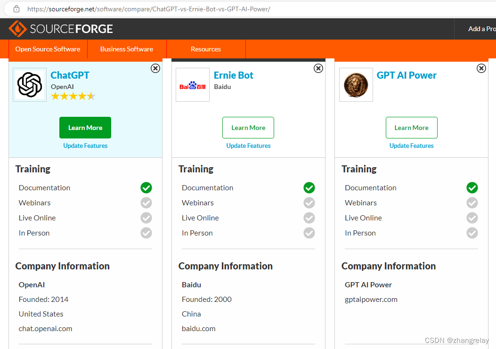Click the SourceForge flame logo
This screenshot has width=496, height=349.
pyautogui.click(x=18, y=29)
